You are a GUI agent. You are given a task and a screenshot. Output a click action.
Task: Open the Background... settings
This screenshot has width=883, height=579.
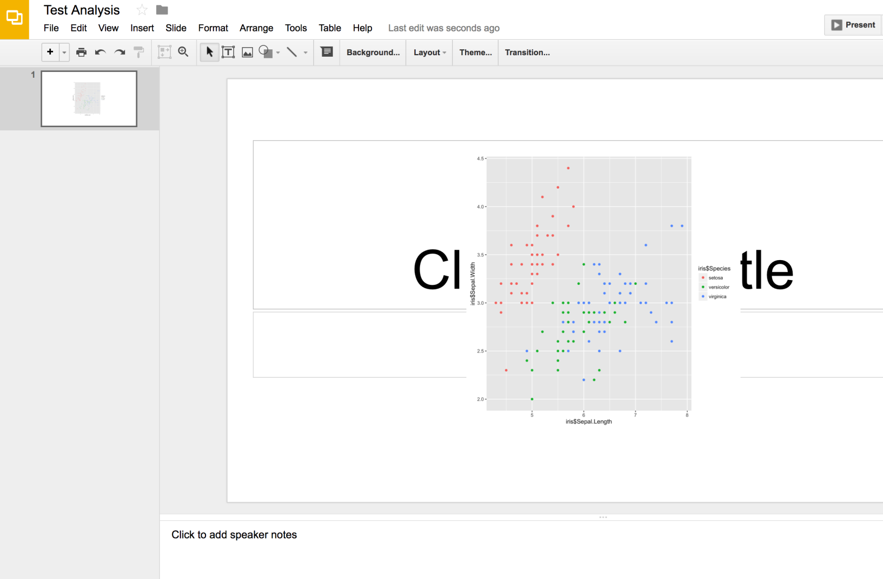pos(373,53)
